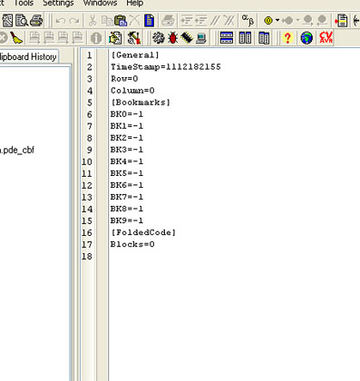Open the terminal computer icon
The image size is (360, 381).
(201, 38)
